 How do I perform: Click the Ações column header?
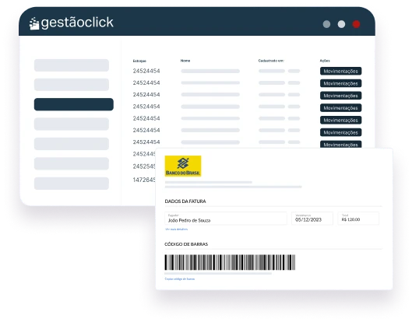pos(325,61)
